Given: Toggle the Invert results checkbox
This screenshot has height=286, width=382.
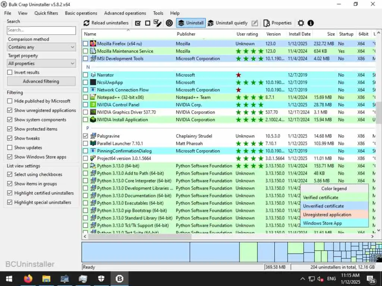Looking at the screenshot, I should coord(10,72).
